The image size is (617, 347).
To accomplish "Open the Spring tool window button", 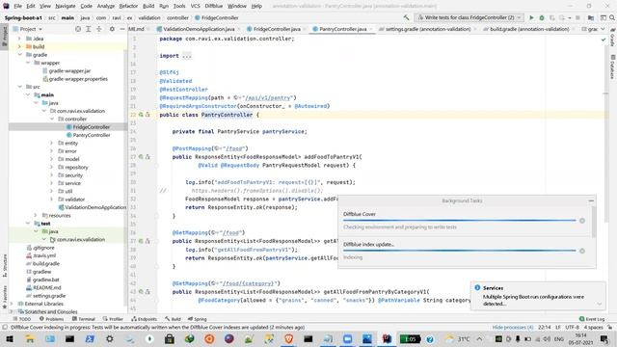I will pos(197,319).
